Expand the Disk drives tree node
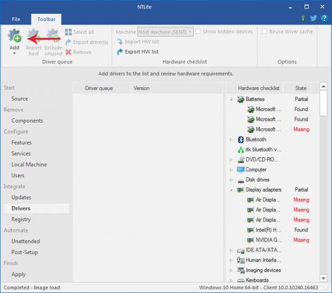 tap(231, 180)
